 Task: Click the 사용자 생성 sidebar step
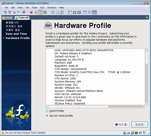tap(13, 30)
